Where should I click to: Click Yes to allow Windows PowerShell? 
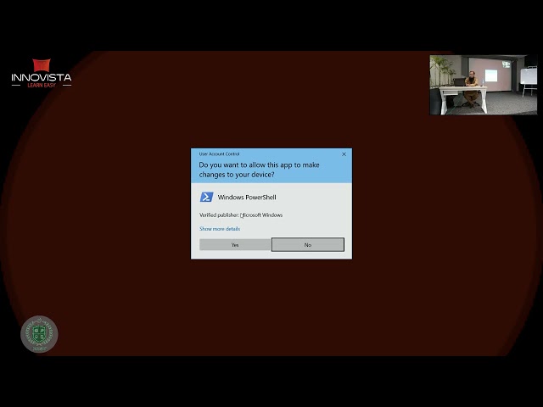(x=235, y=245)
